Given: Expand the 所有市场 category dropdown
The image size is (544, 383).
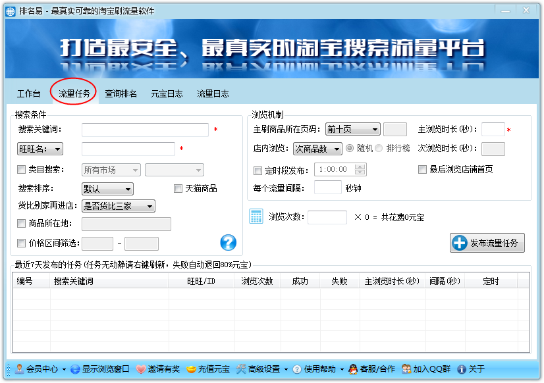Looking at the screenshot, I should 111,170.
